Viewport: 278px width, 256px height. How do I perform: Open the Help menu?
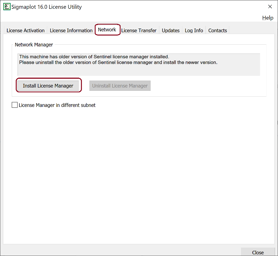pos(267,18)
